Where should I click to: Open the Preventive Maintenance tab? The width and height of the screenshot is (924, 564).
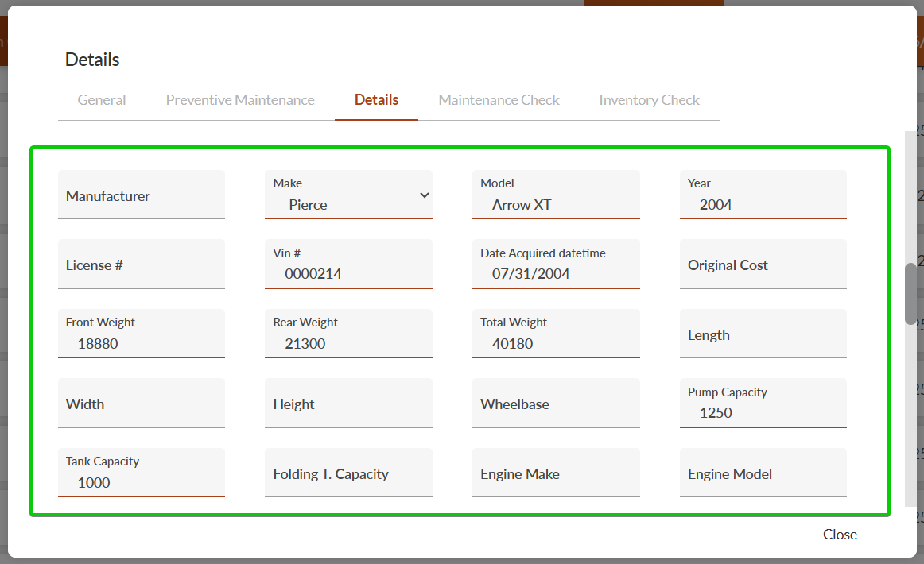[240, 100]
